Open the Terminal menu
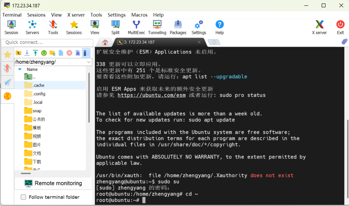Screen dimensions: 349x206 click(12, 15)
